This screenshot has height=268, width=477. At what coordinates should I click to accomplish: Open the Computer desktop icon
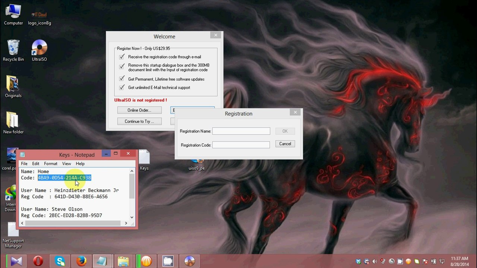[13, 15]
